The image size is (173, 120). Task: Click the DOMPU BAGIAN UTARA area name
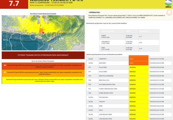point(106,93)
